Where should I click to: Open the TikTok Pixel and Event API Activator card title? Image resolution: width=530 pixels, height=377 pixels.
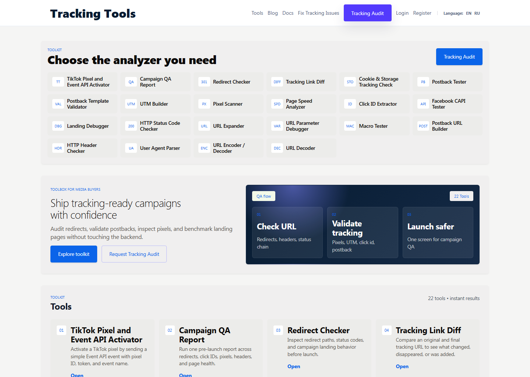[x=106, y=335]
